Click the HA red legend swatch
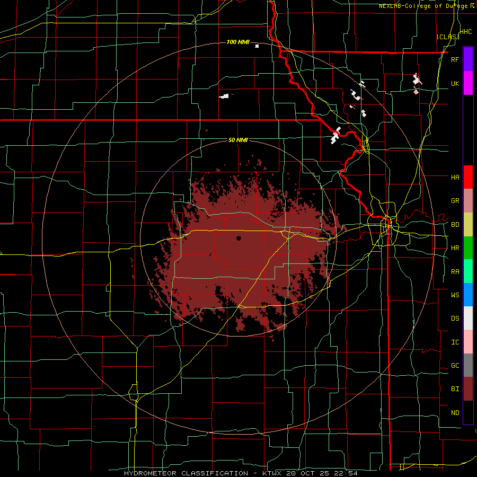477x477 pixels. pos(468,177)
